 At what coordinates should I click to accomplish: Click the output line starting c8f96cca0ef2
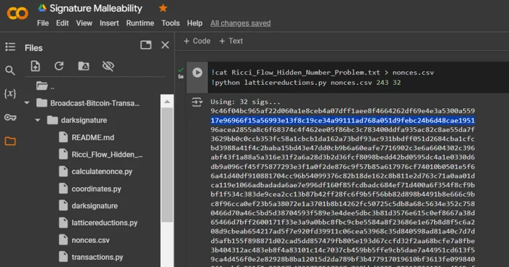click(342, 204)
